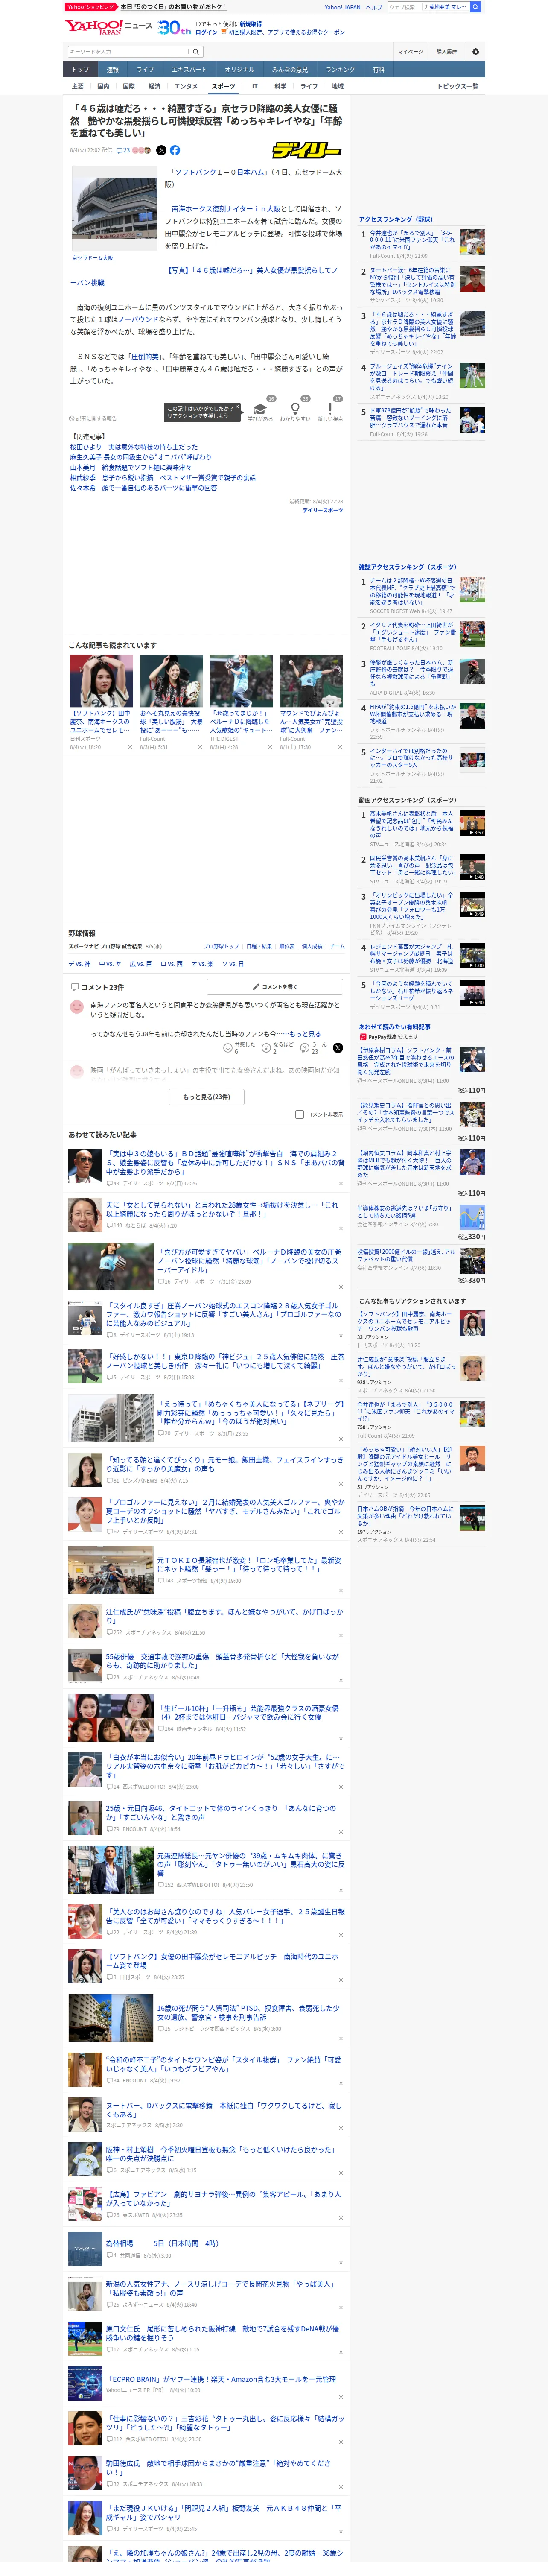Open マイページ link
The height and width of the screenshot is (2562, 548).
point(410,52)
